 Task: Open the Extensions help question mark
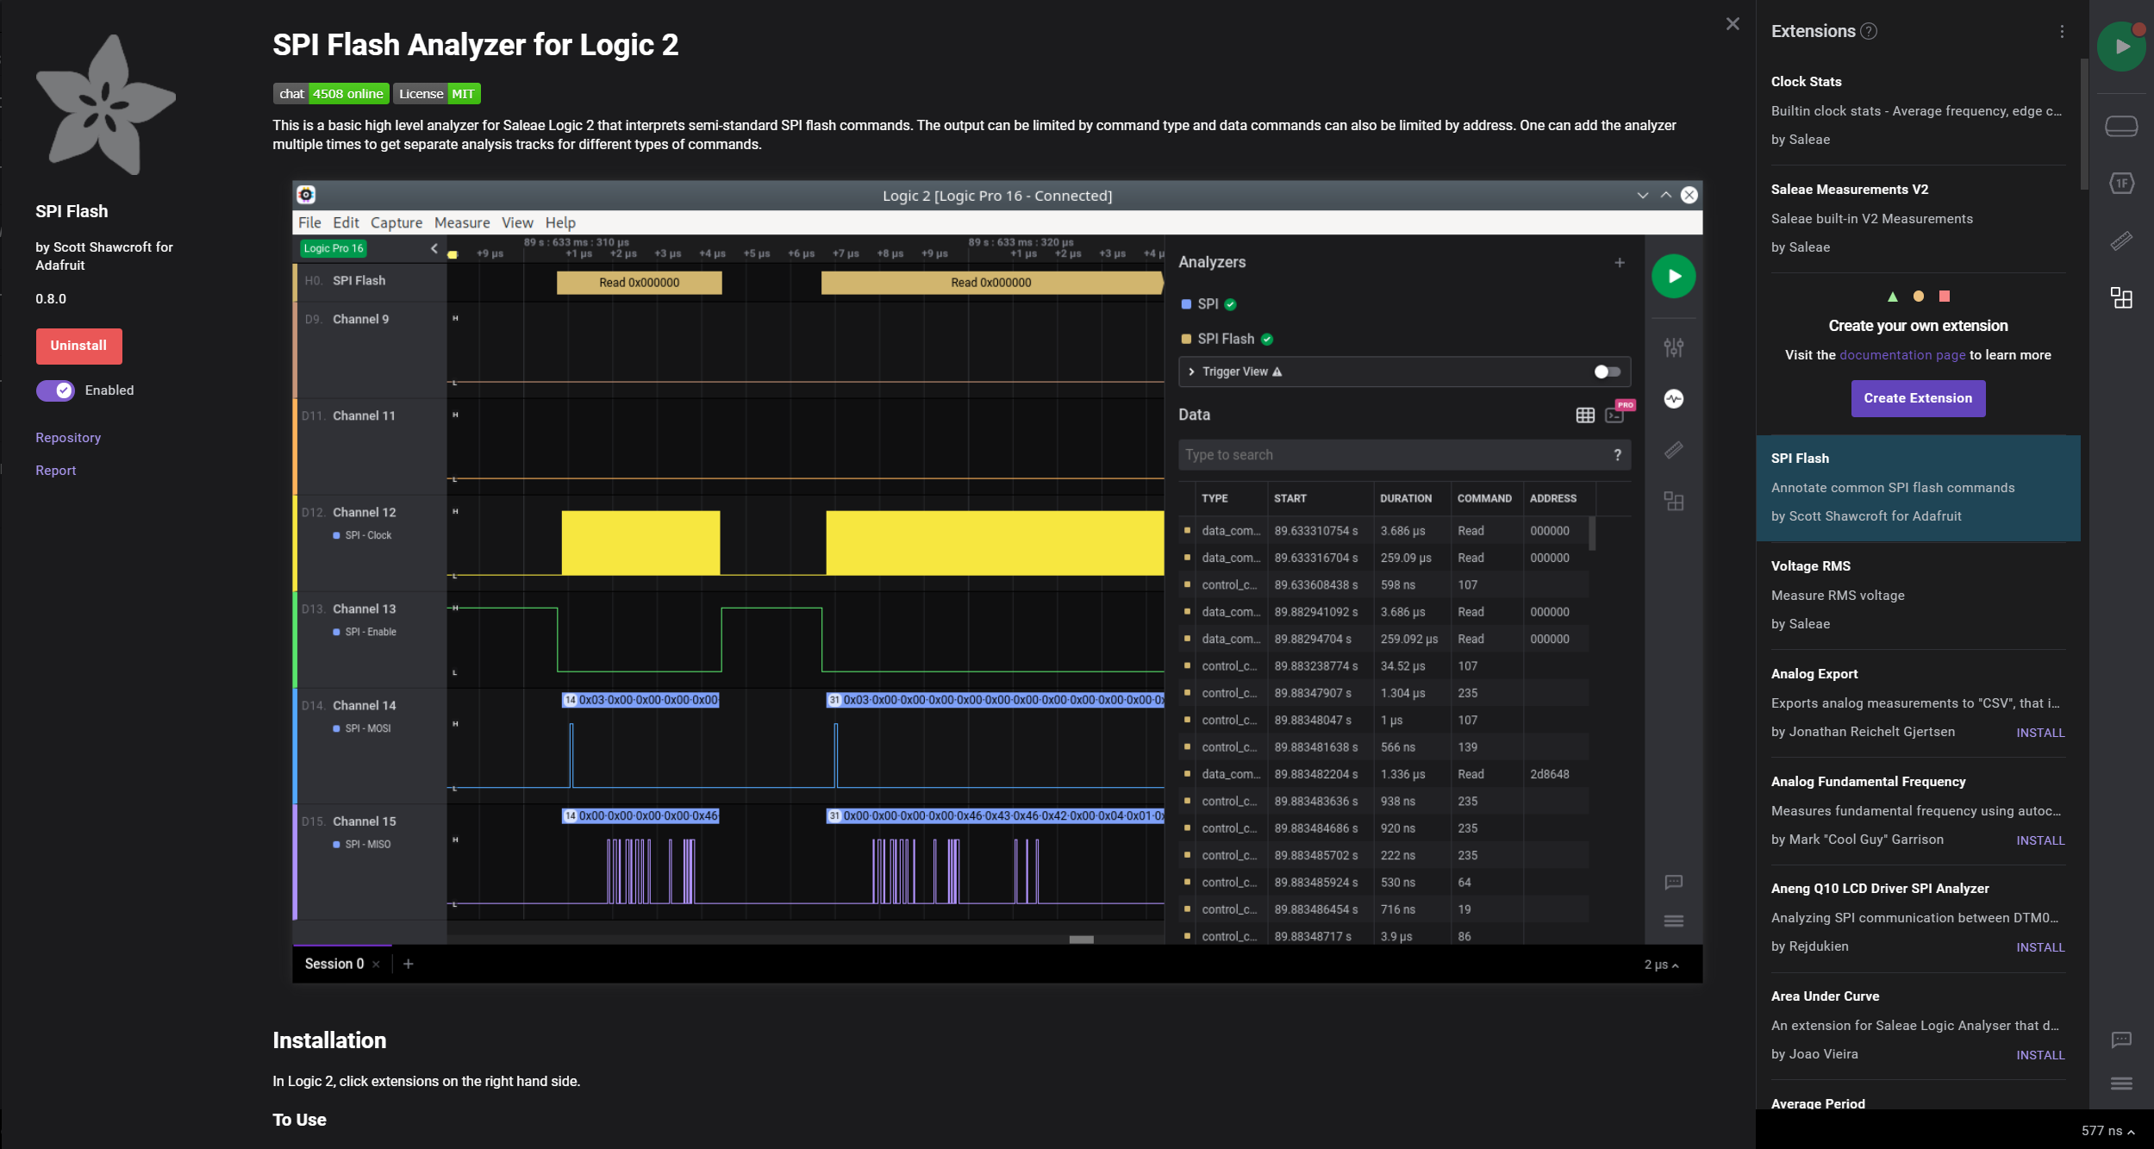pos(1869,32)
